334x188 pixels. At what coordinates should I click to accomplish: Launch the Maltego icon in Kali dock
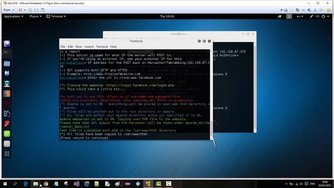(7, 114)
